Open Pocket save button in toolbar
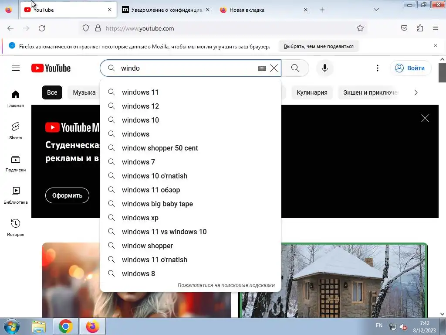 (x=404, y=28)
